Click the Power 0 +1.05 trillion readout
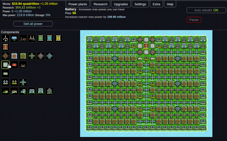The image size is (227, 141). pyautogui.click(x=17, y=11)
